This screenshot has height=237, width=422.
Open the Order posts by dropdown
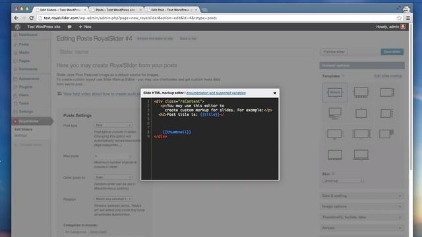113,177
